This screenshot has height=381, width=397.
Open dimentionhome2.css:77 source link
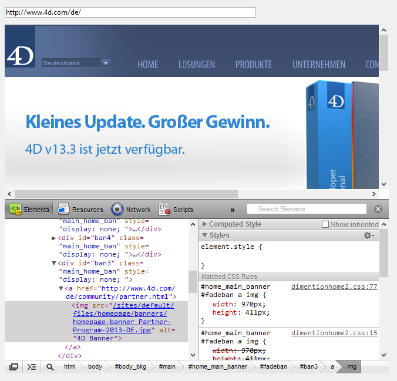point(334,286)
